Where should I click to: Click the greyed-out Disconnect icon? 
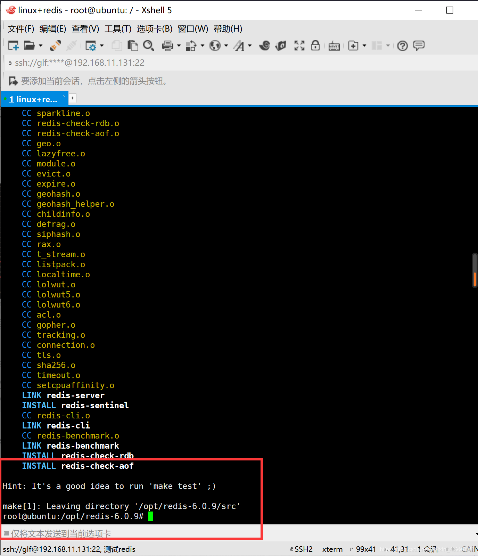pos(72,46)
